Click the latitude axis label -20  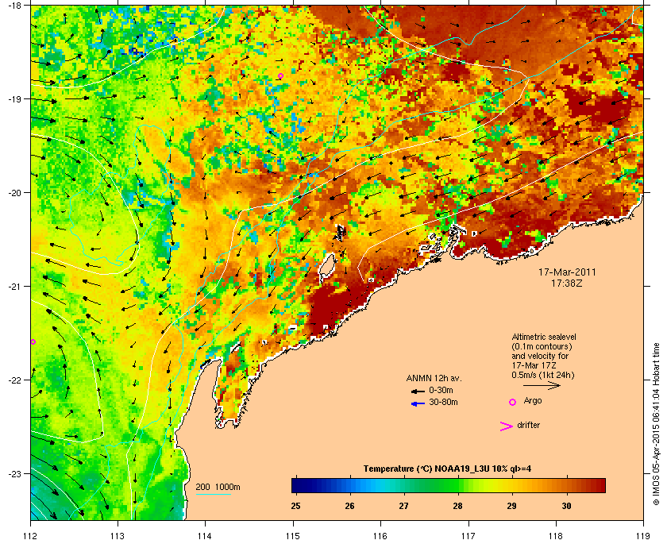tap(14, 192)
